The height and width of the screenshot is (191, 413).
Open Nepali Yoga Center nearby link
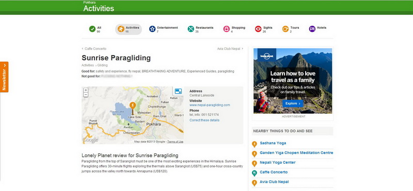[278, 162]
